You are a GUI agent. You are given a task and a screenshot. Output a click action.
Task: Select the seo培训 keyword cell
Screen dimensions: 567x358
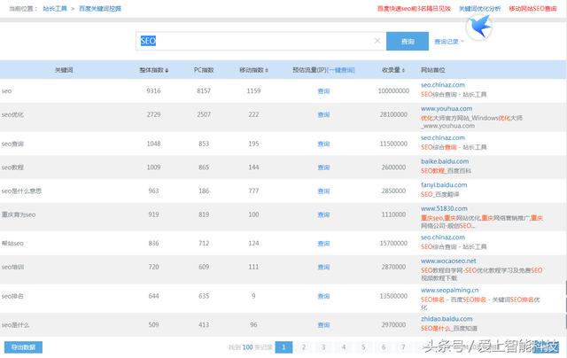point(12,267)
